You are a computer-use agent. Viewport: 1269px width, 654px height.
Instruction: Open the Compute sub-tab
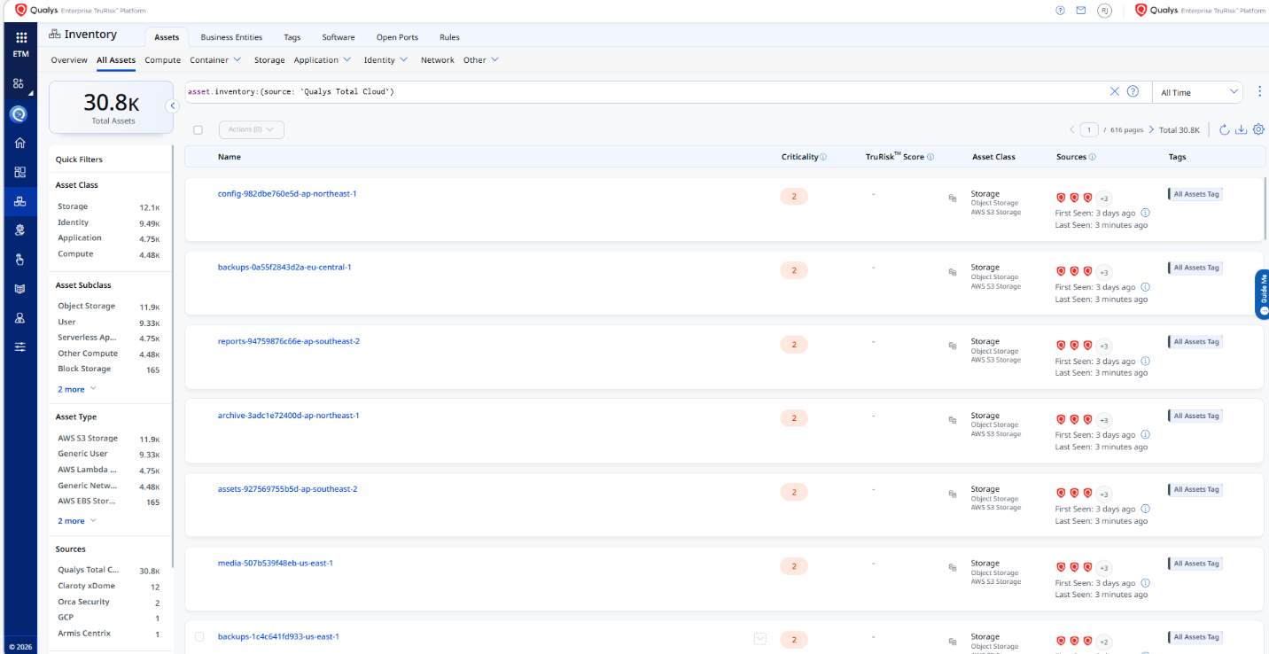[162, 59]
